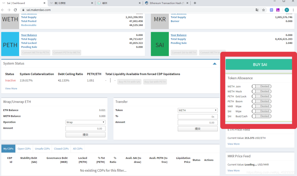
Task: Collapse the System Status panel arrow
Action: (215, 64)
